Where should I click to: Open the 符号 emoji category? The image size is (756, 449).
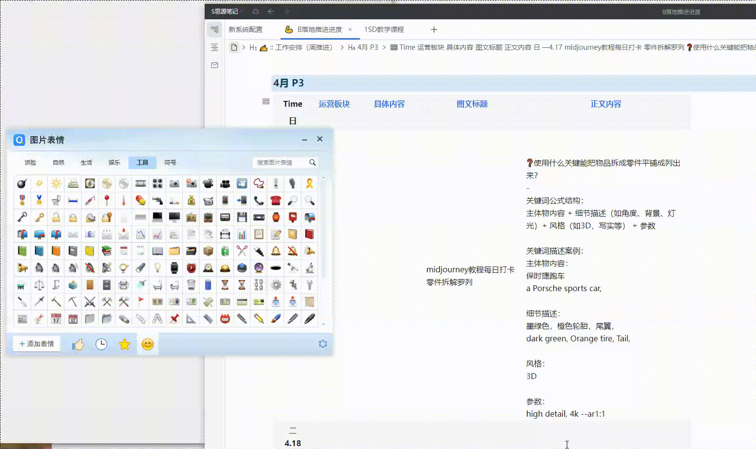pos(170,163)
